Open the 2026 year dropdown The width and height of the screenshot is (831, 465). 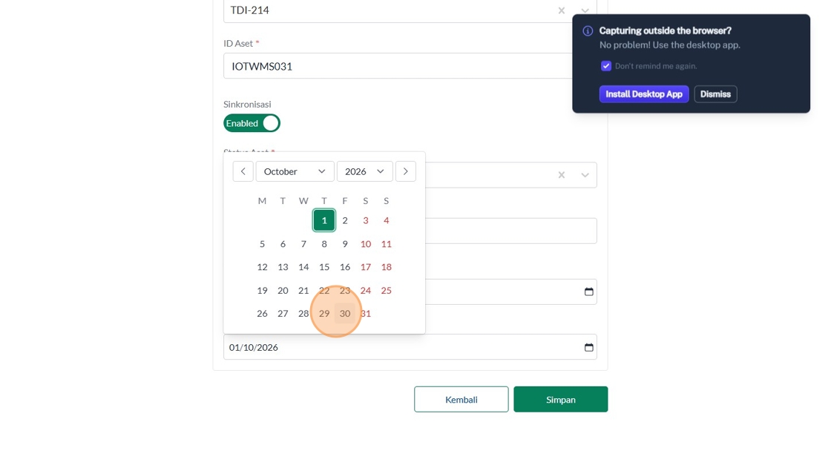[364, 171]
